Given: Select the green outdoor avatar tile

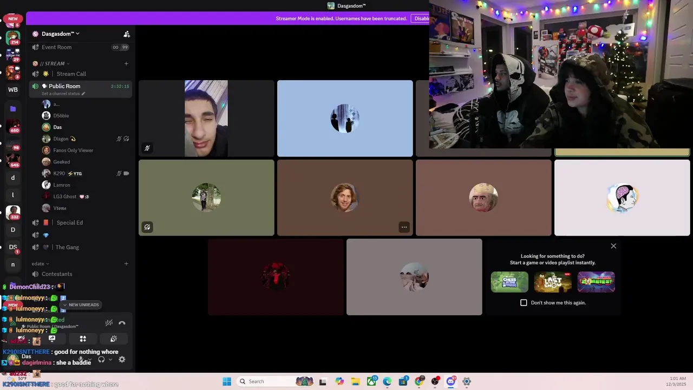Looking at the screenshot, I should 206,198.
